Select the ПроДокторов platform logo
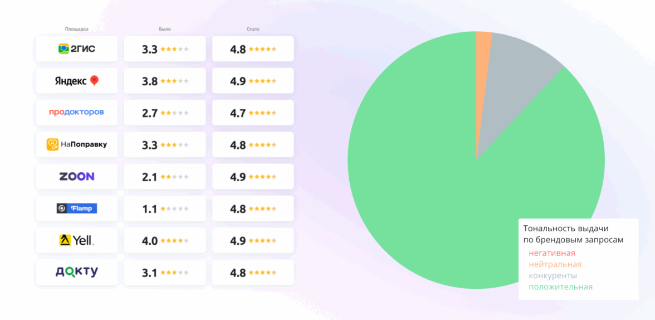 (77, 113)
